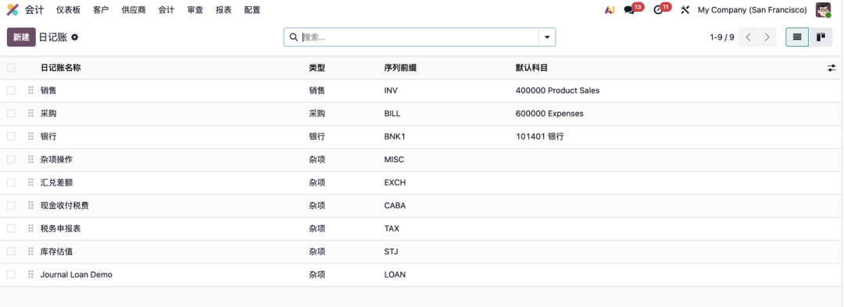Open the 配置 menu
Viewport: 844px width, 307px height.
click(252, 9)
